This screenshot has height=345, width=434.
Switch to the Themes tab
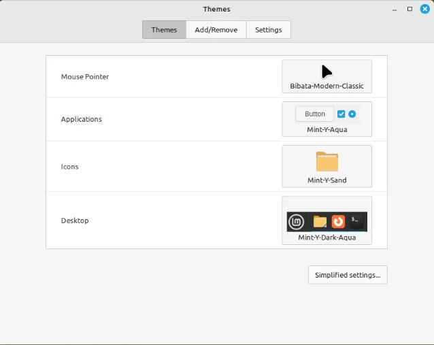pyautogui.click(x=164, y=30)
